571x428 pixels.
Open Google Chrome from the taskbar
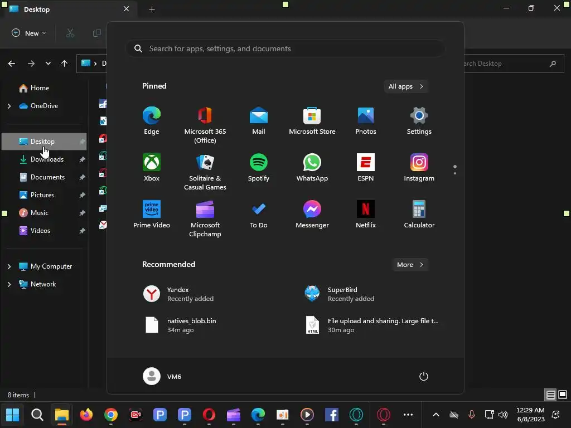point(111,415)
